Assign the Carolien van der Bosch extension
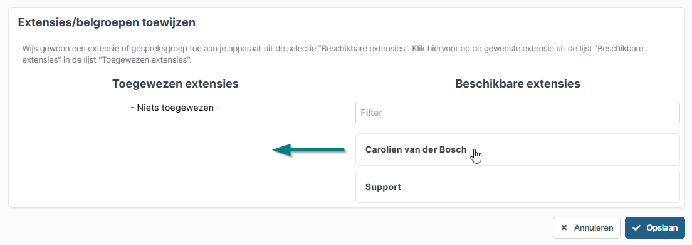This screenshot has width=692, height=245. [517, 149]
